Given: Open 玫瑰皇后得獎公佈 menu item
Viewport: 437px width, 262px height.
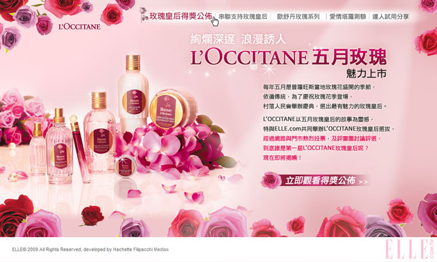Looking at the screenshot, I should point(181,16).
